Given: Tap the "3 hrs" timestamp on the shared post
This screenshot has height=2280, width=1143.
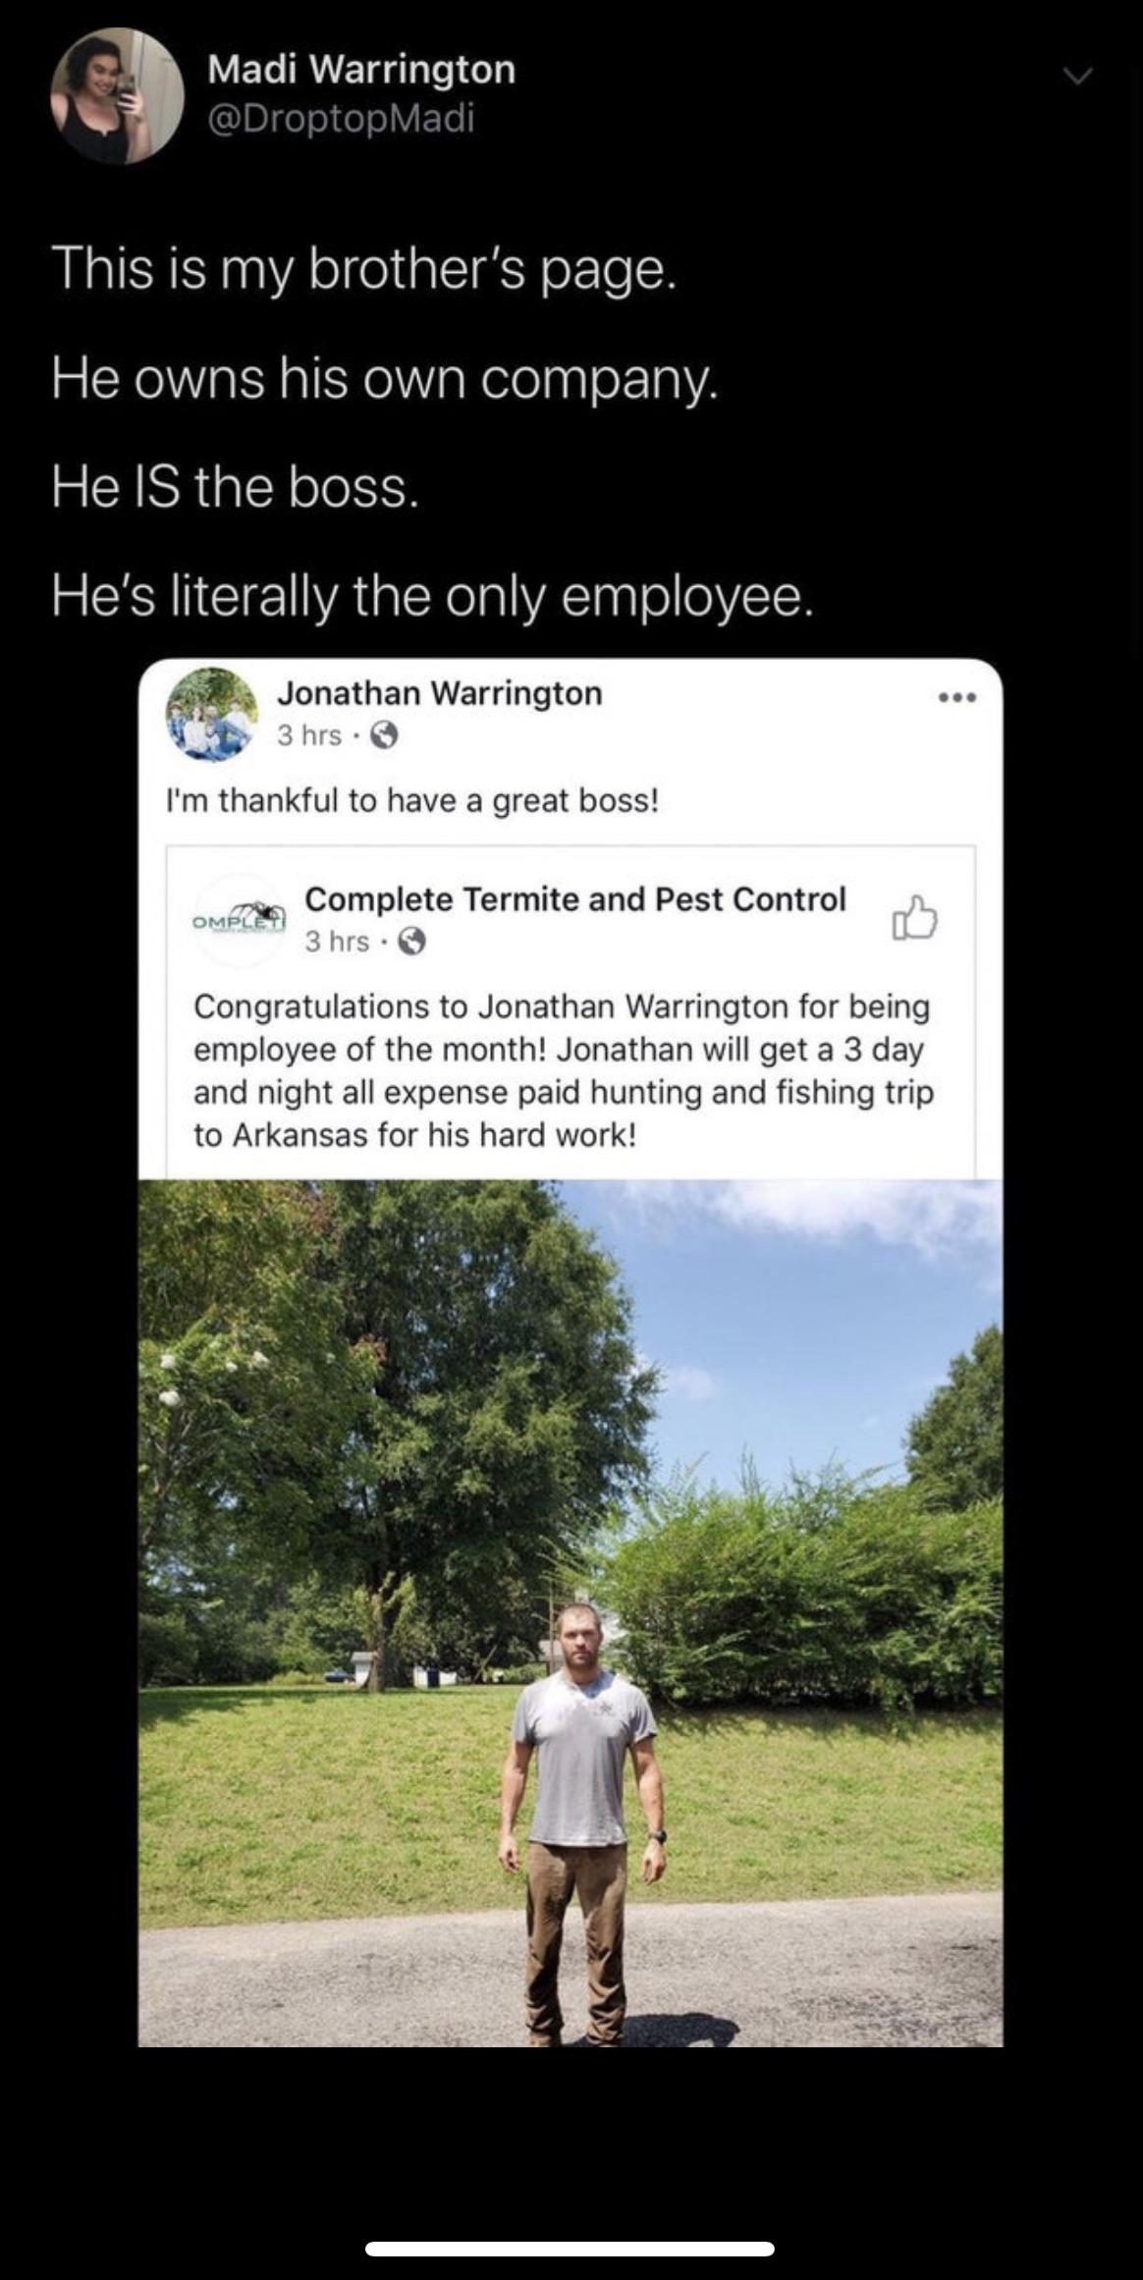Looking at the screenshot, I should [x=337, y=942].
